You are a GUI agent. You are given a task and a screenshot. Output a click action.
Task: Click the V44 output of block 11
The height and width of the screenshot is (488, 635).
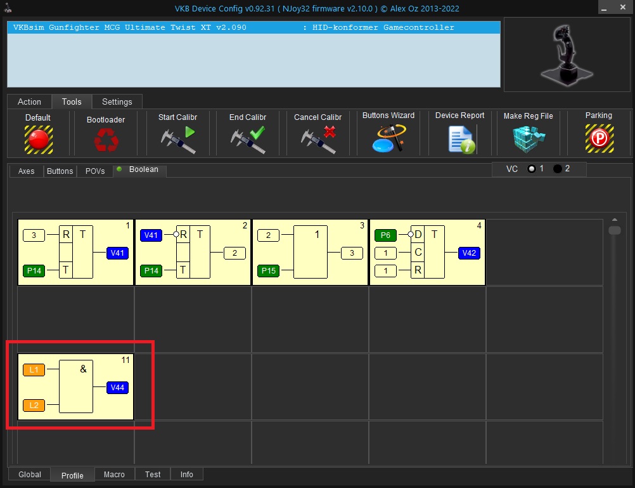point(117,387)
